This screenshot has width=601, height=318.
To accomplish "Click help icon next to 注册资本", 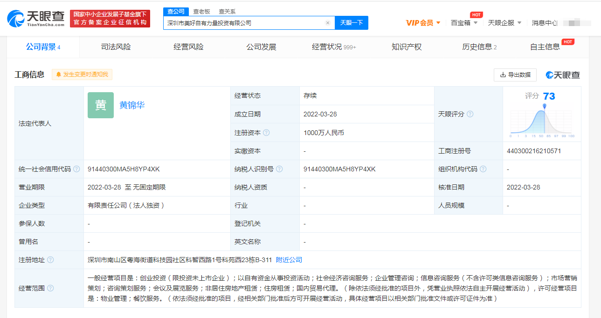I will [x=266, y=133].
